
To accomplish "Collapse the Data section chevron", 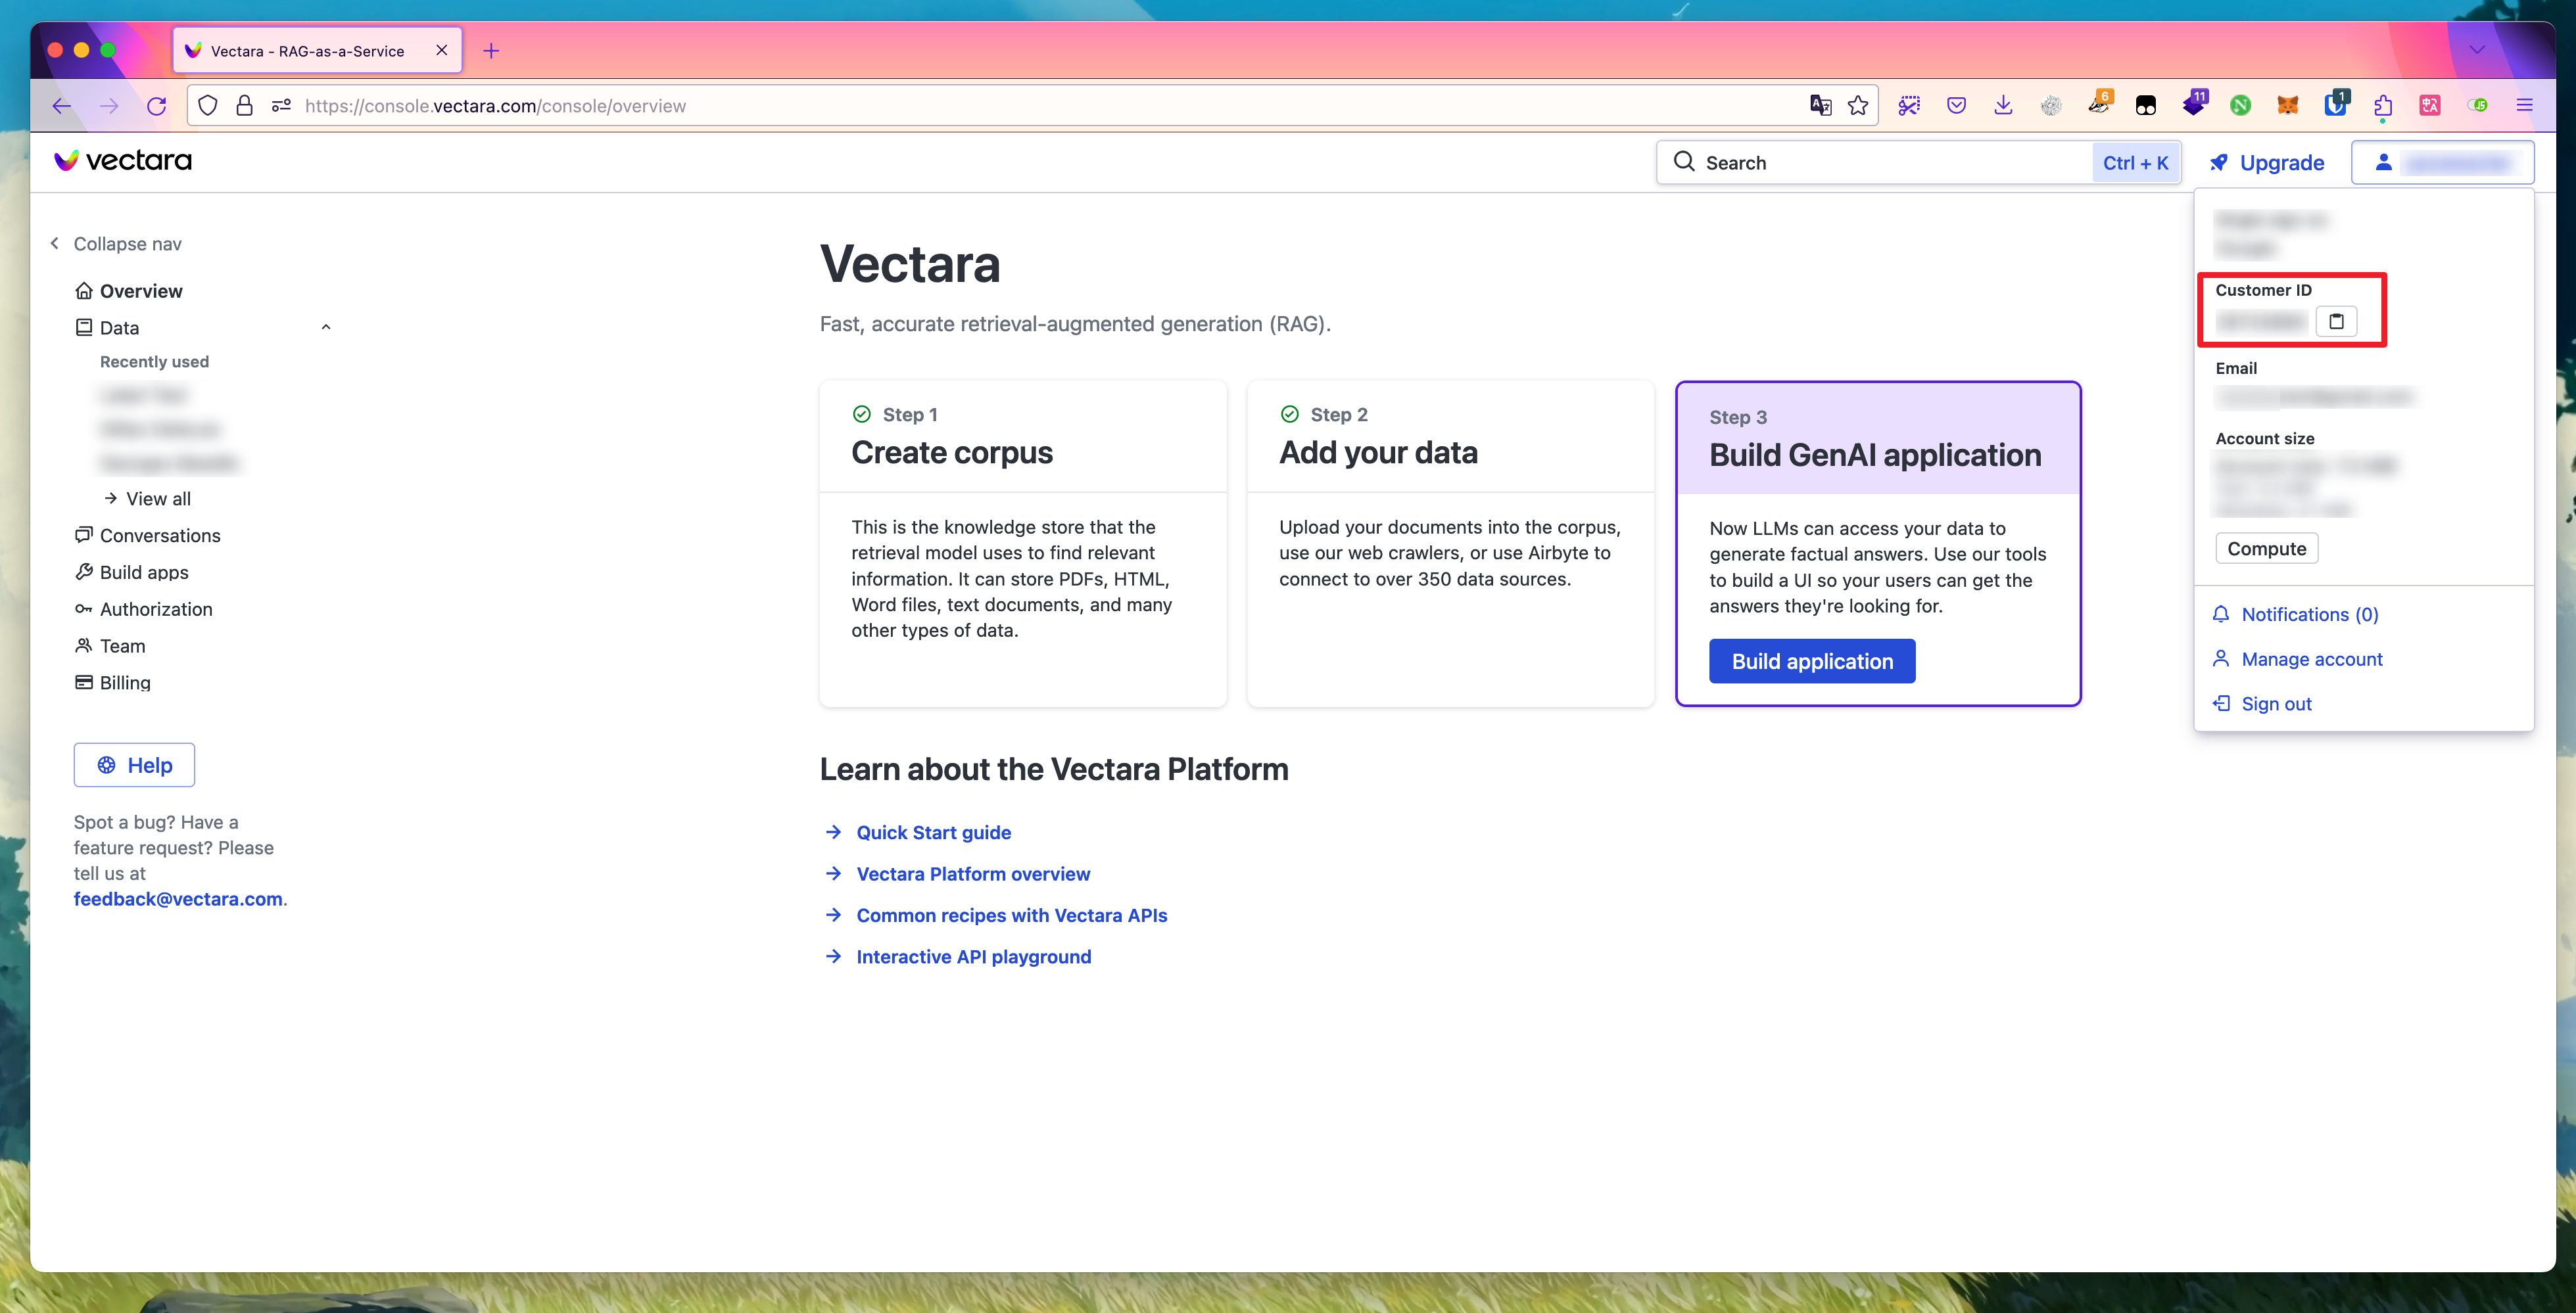I will (x=325, y=328).
